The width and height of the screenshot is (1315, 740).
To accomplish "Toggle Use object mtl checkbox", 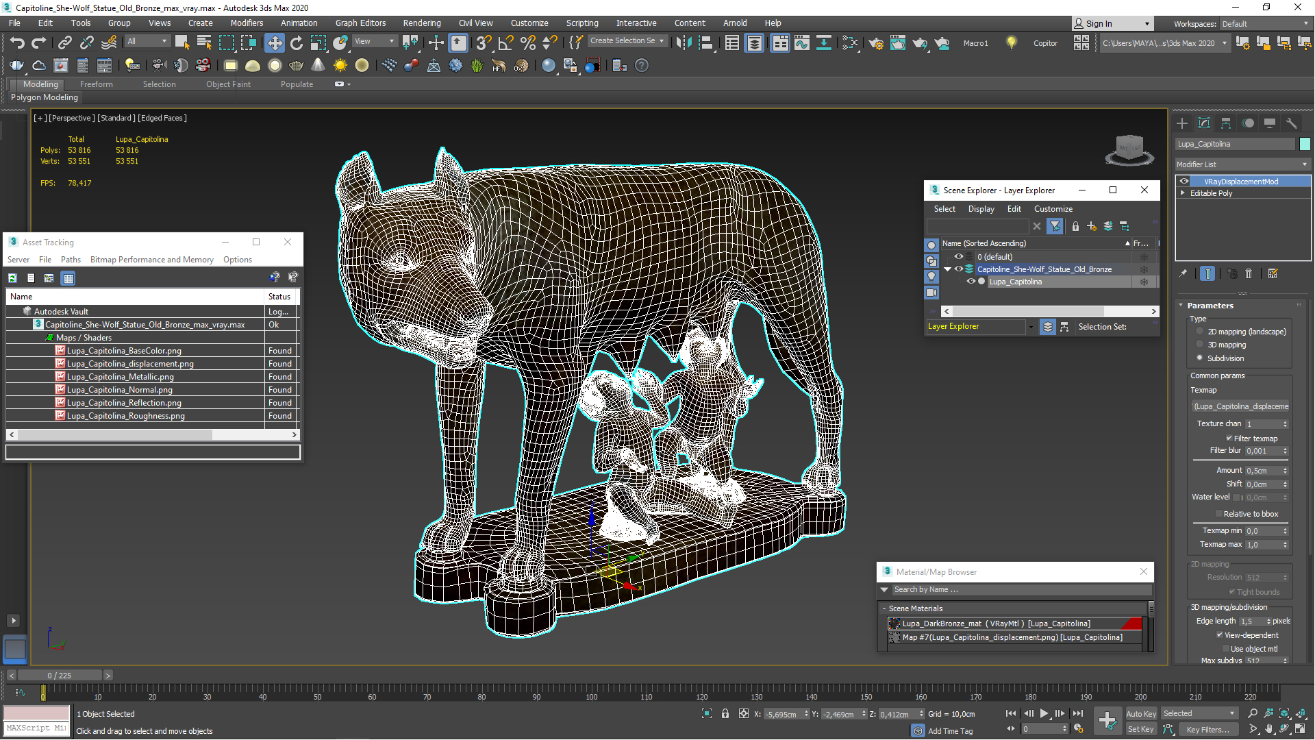I will tap(1226, 649).
